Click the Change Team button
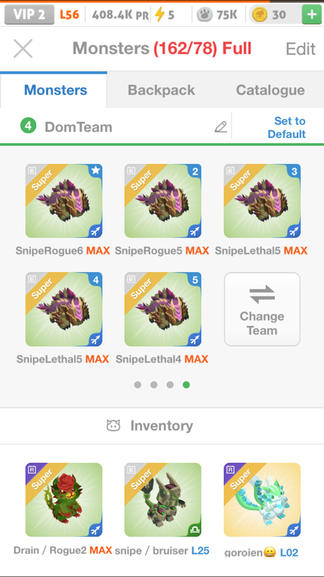324x577 pixels. (x=262, y=309)
